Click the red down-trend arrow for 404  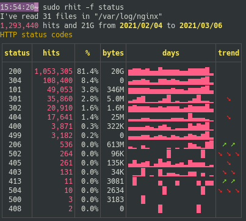coord(229,117)
